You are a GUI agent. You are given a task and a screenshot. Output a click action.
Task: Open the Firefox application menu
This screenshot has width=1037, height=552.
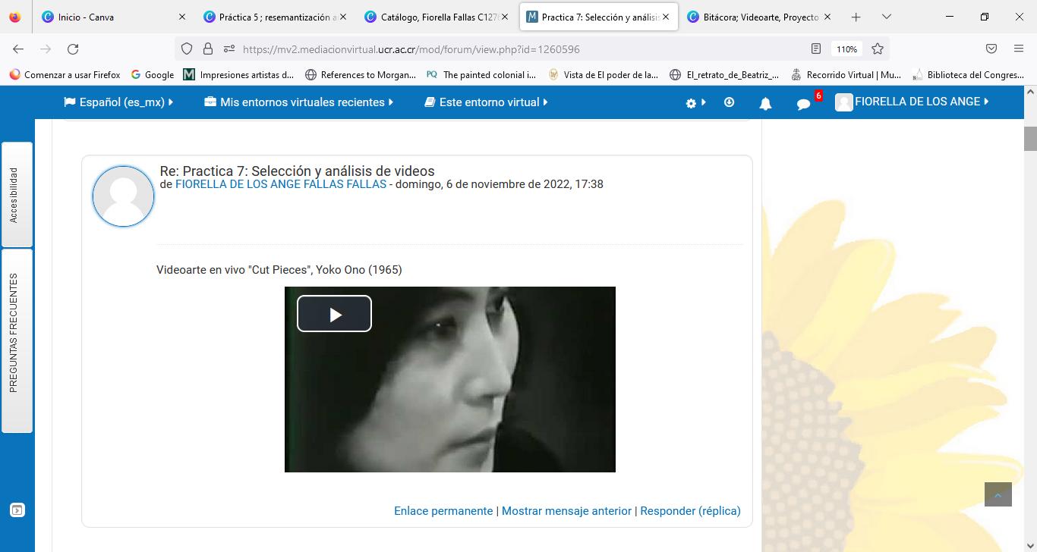(x=1019, y=49)
